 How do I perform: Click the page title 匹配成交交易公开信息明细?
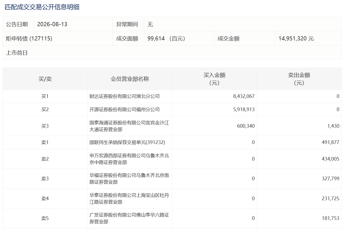(42, 7)
